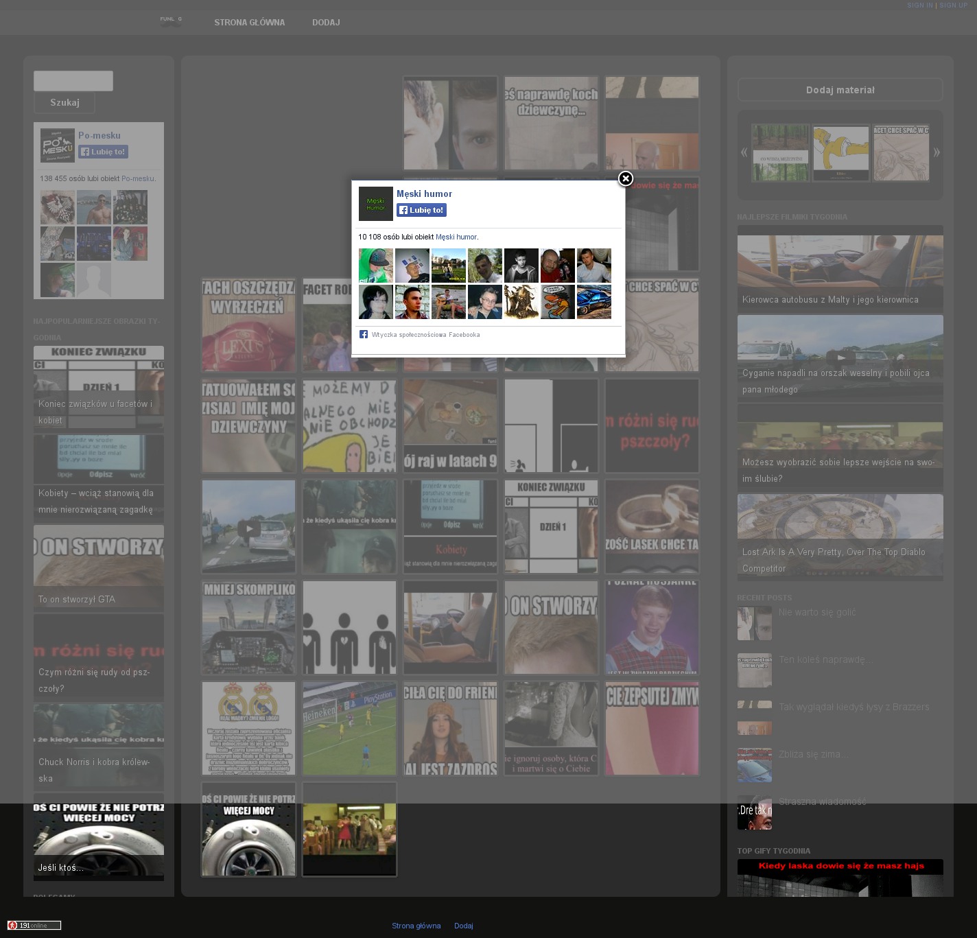
Task: Click the Dodaj materiał button
Action: point(840,90)
